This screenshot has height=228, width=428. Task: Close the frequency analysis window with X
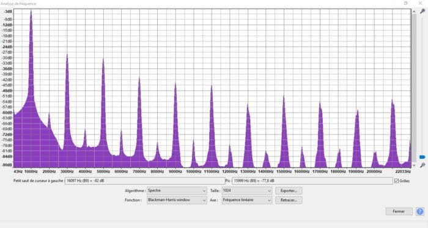click(420, 3)
